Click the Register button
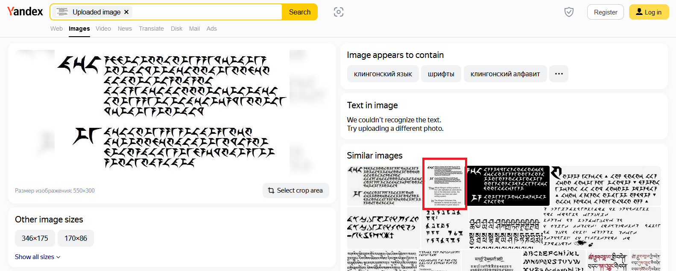The height and width of the screenshot is (271, 676). 606,12
